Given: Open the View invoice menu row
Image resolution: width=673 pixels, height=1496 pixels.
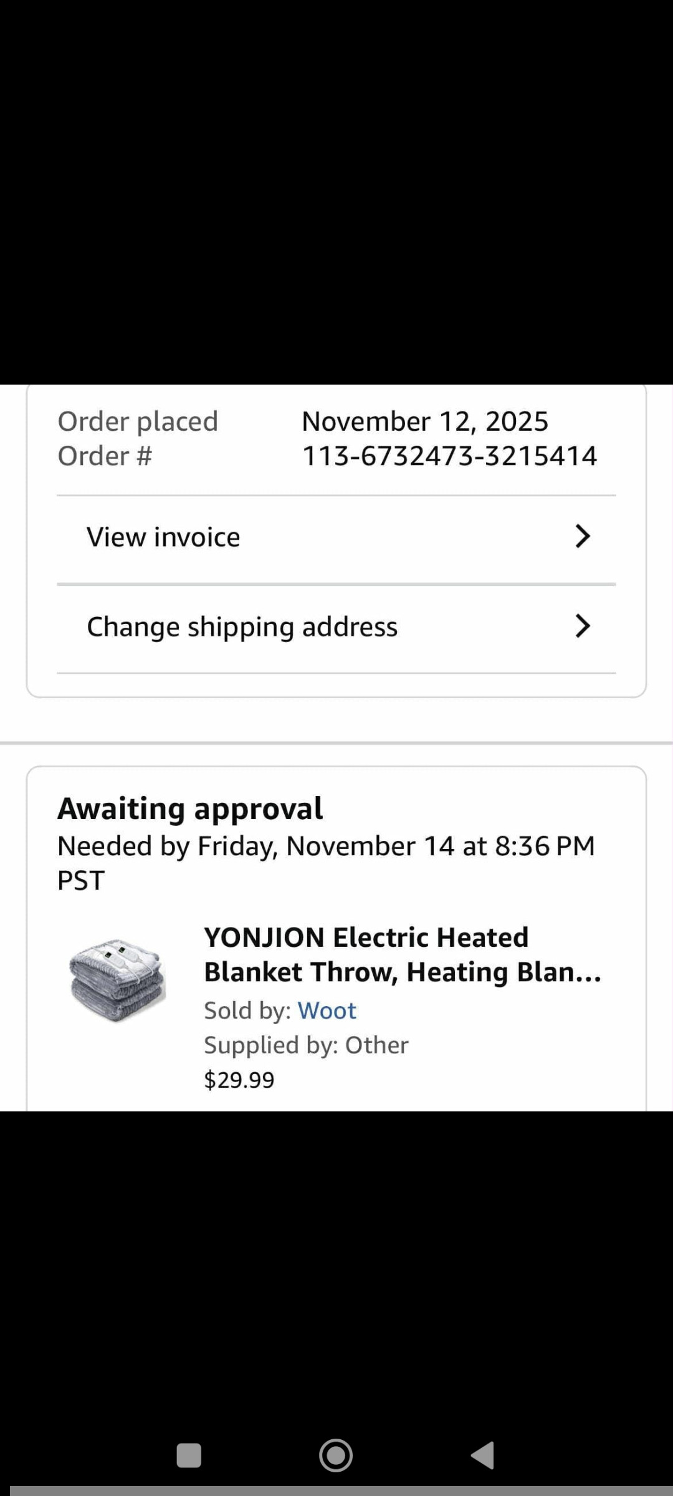Looking at the screenshot, I should (163, 537).
